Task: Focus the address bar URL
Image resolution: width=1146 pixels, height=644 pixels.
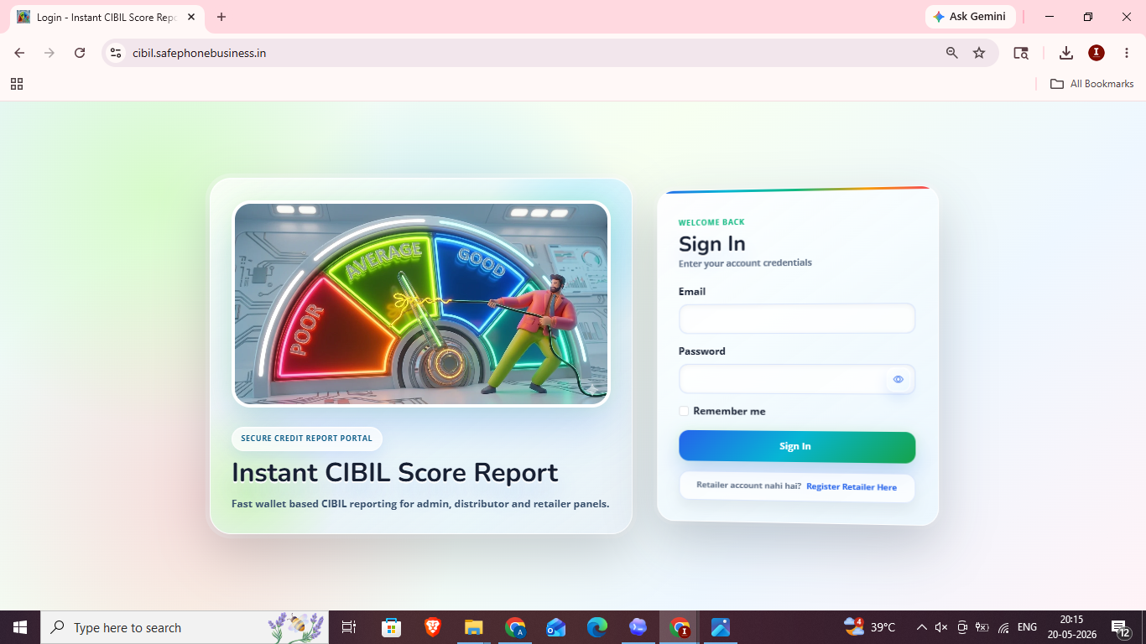Action: point(200,53)
